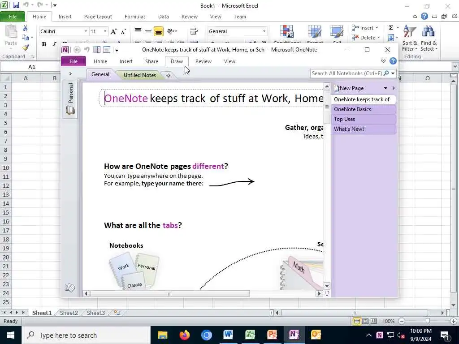Click the OneNote horizontal scrollbar thumb
Screen dimensions: 459x344
coord(169,294)
